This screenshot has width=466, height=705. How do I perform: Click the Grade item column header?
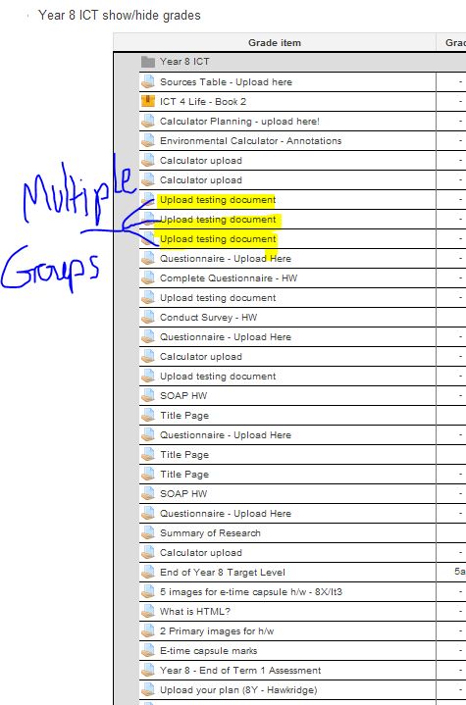[275, 43]
